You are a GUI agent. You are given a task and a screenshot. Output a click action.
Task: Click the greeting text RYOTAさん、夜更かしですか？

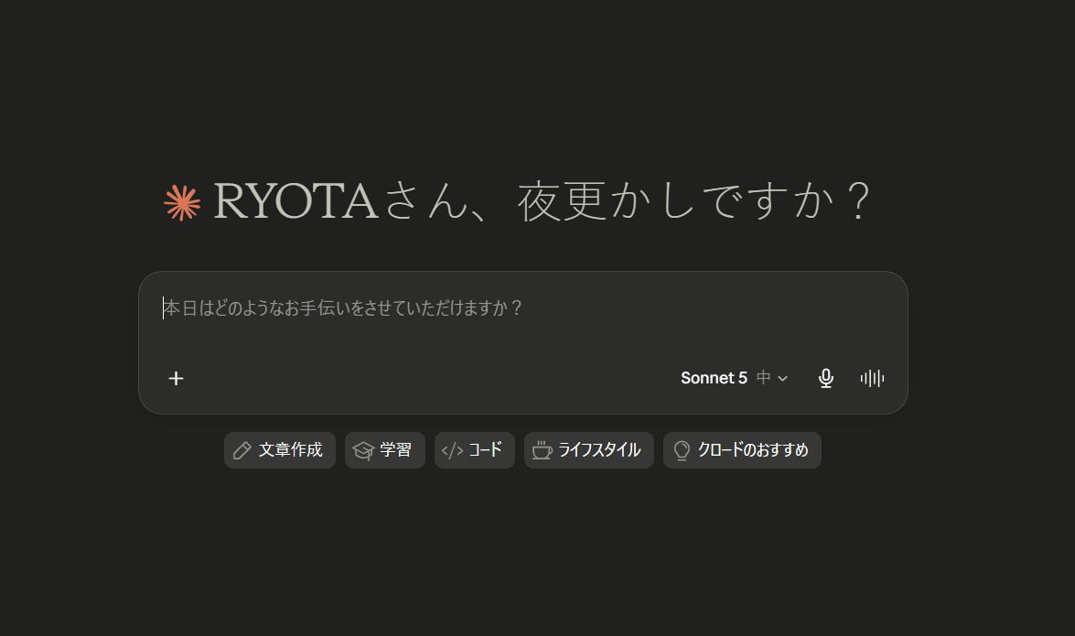coord(543,201)
